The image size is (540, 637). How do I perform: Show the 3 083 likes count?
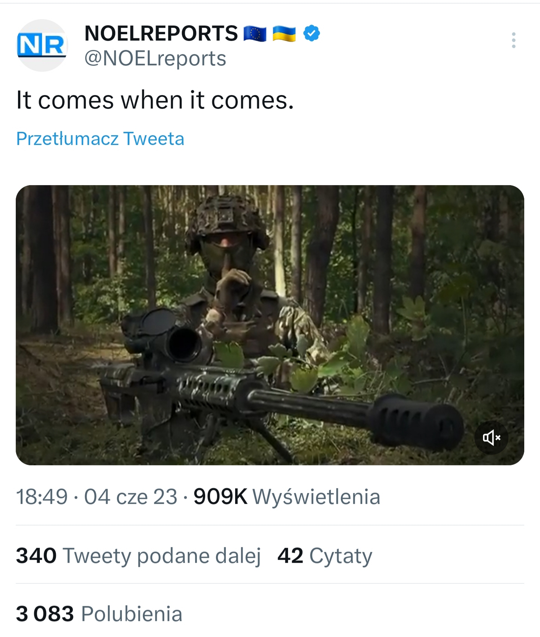(45, 614)
